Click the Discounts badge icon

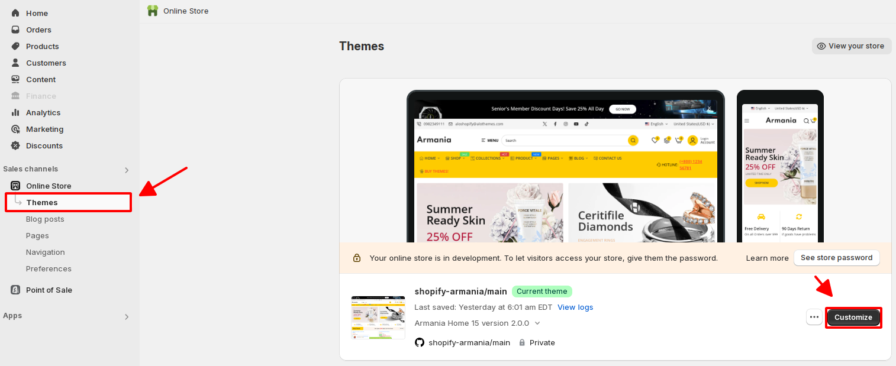(x=15, y=145)
